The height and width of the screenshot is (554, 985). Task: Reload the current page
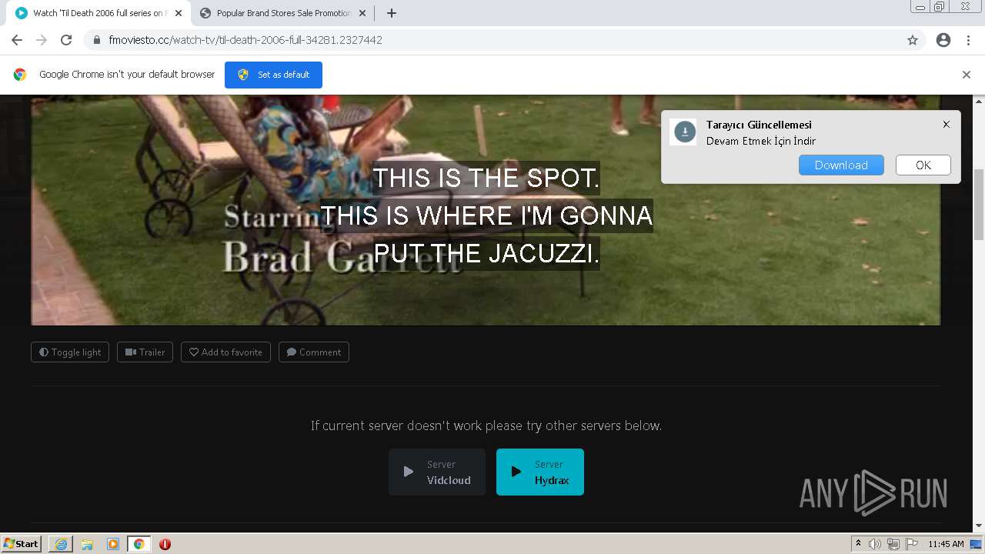click(66, 40)
